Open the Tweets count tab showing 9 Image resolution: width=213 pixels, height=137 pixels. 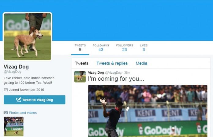[80, 48]
